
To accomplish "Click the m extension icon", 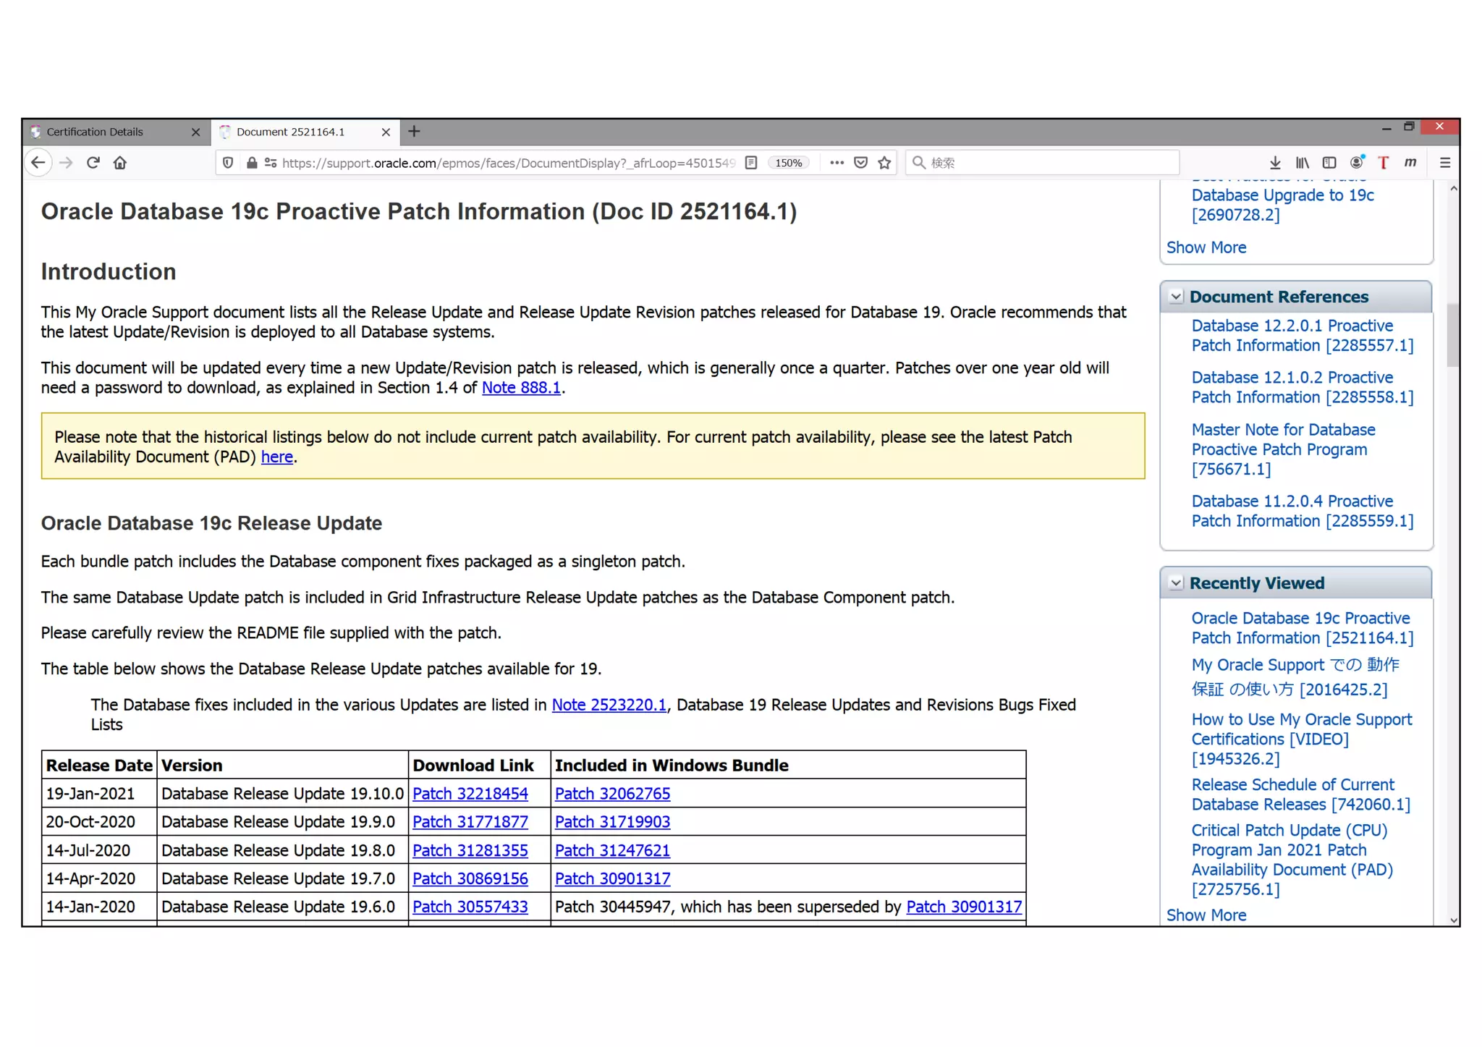I will tap(1410, 163).
